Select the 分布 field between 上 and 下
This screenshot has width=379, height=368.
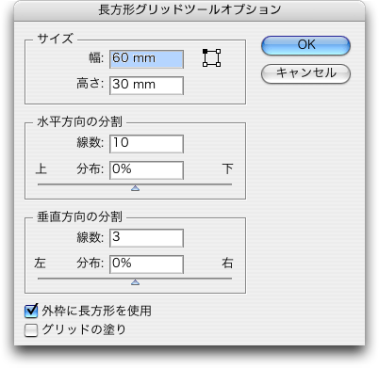pos(146,170)
